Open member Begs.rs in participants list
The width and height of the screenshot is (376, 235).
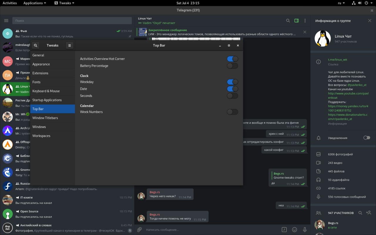(x=343, y=225)
